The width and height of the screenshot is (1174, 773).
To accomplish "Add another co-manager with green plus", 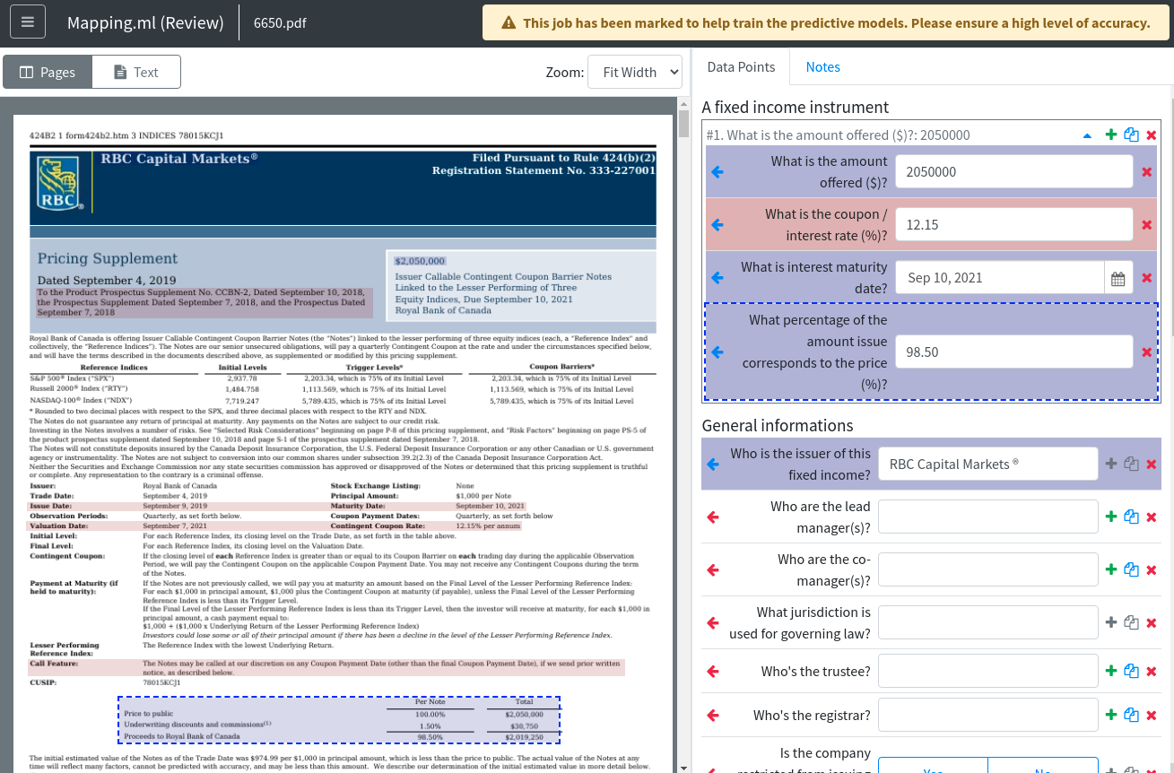I will tap(1111, 569).
